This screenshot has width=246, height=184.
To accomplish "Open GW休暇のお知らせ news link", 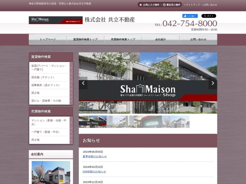I will tap(94, 171).
